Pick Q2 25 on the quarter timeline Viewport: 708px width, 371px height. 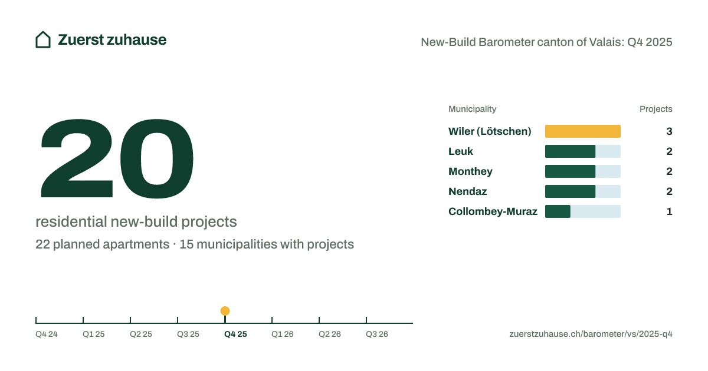pos(141,334)
